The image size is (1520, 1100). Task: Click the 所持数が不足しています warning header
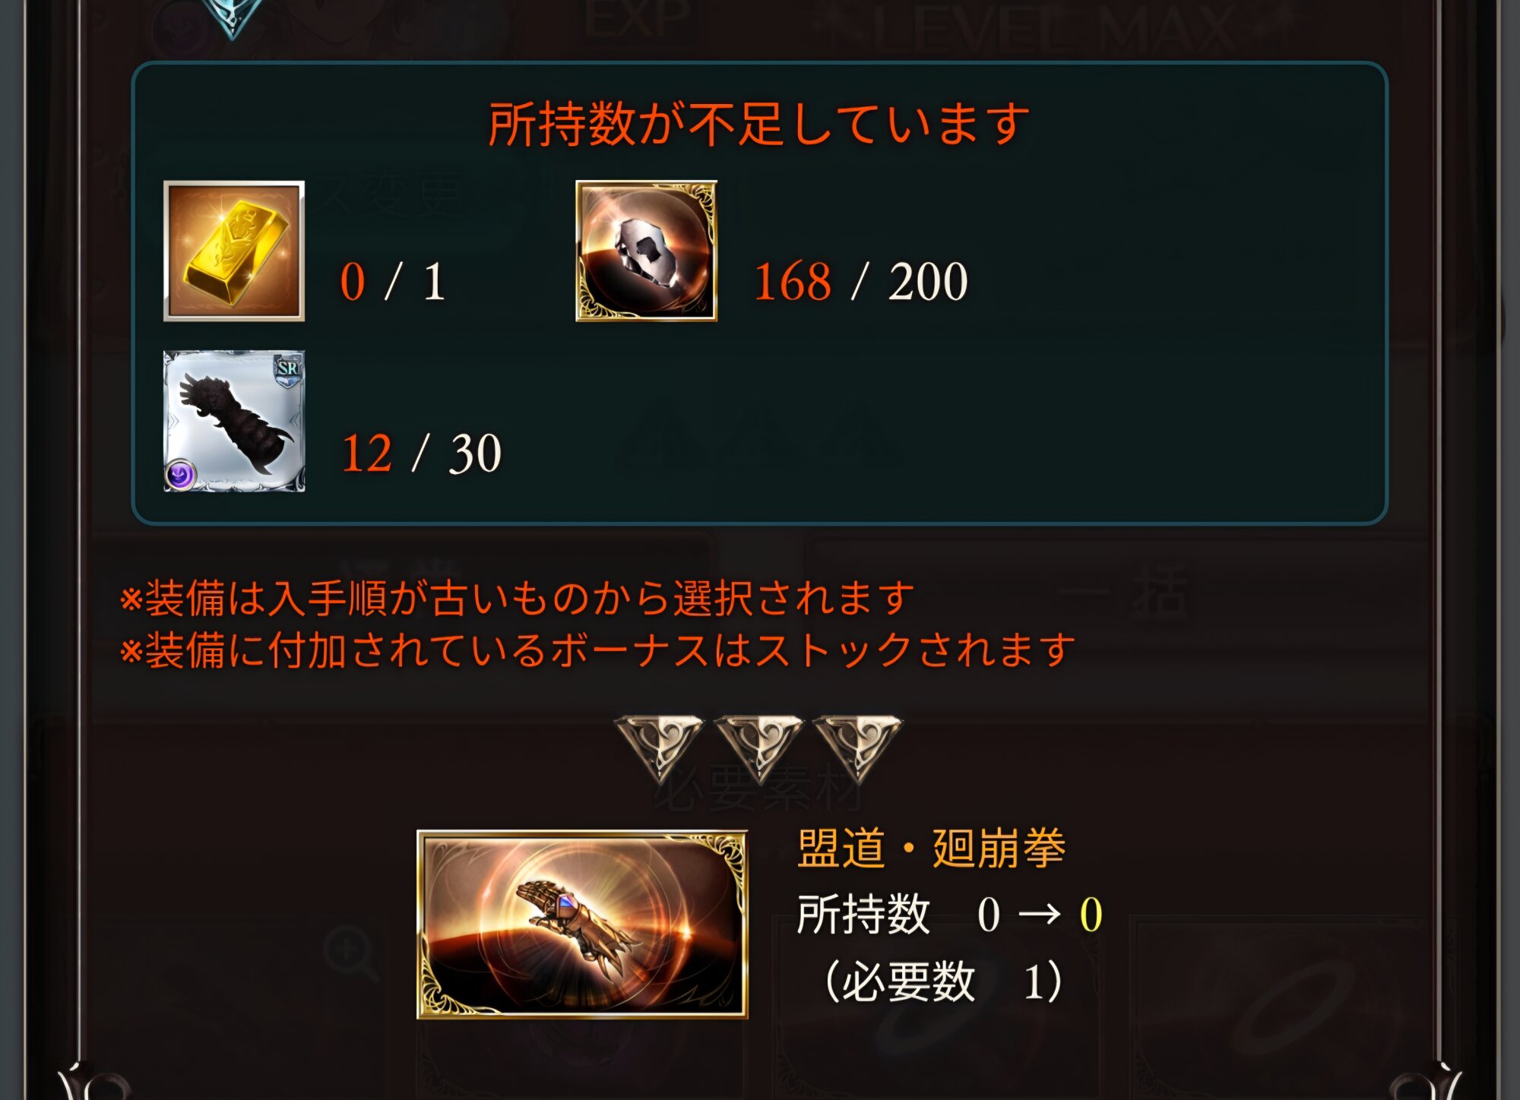pos(758,125)
